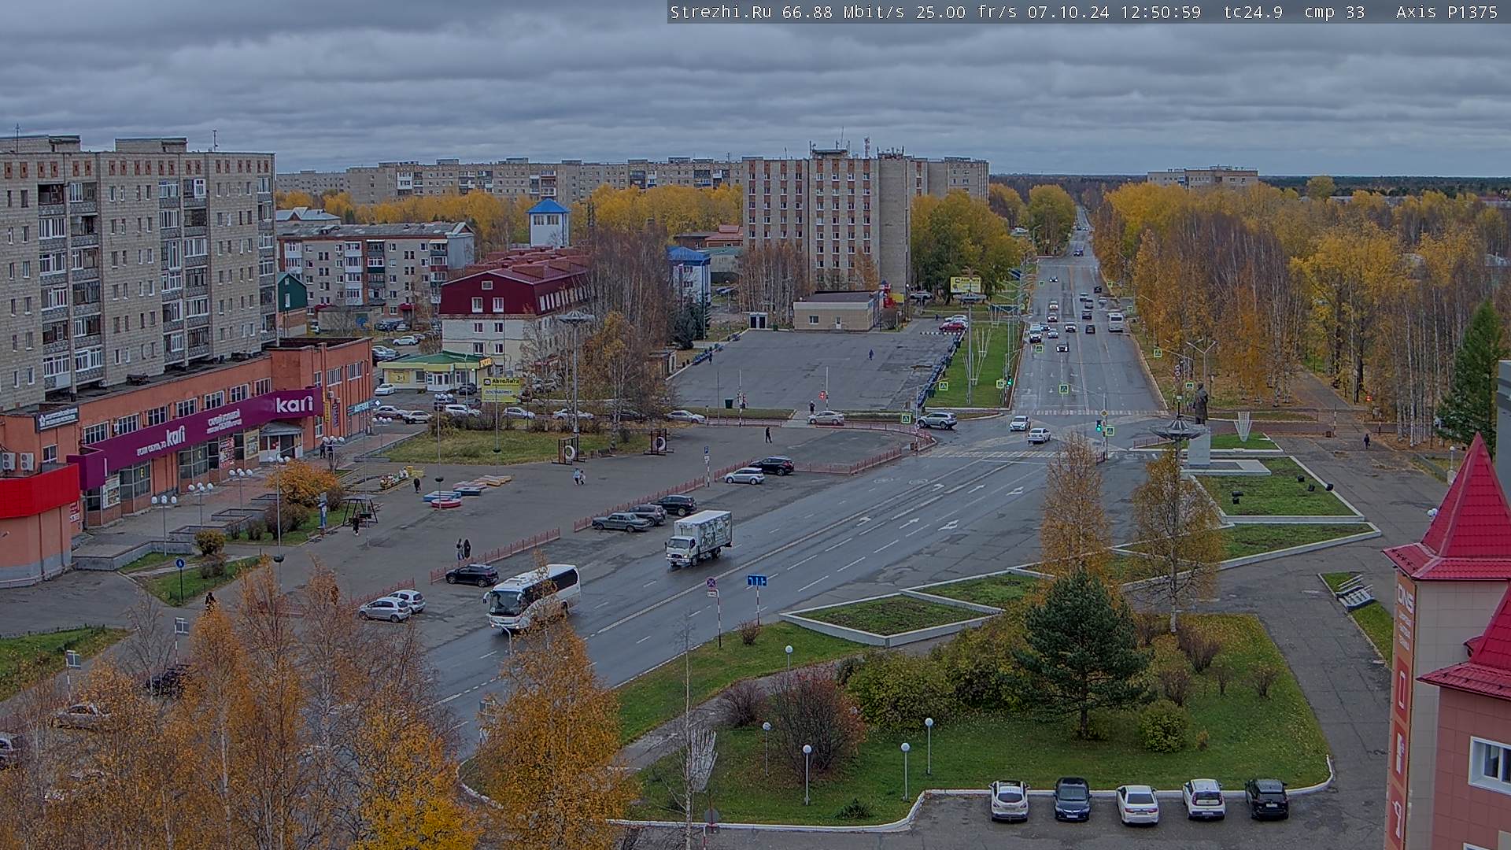The width and height of the screenshot is (1511, 850).
Task: Click the Strezhi.Ru text in the overlay bar
Action: (x=720, y=12)
